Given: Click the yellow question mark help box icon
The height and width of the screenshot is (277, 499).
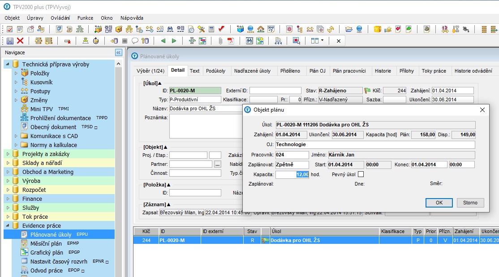Looking at the screenshot, I should coord(378,29).
